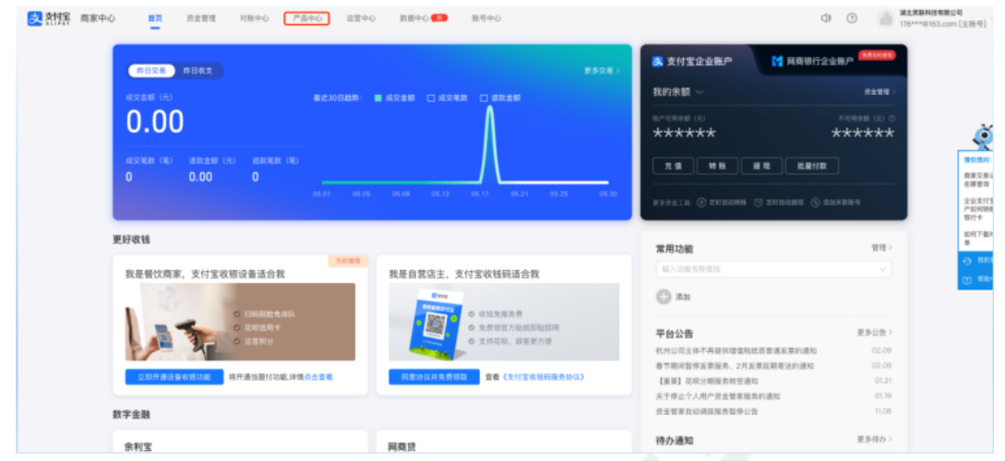Click the 定时自动提现 timer icon

pyautogui.click(x=759, y=202)
